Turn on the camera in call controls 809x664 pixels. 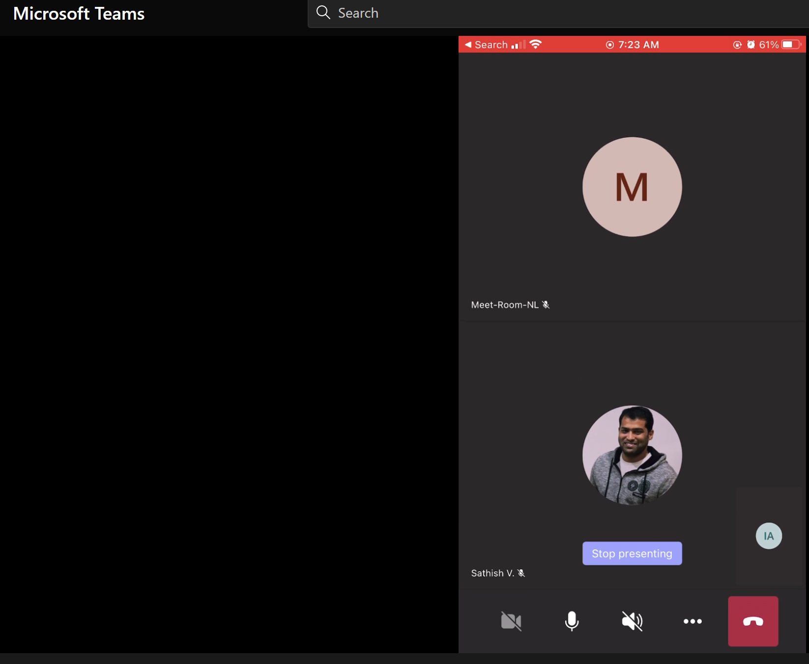511,621
